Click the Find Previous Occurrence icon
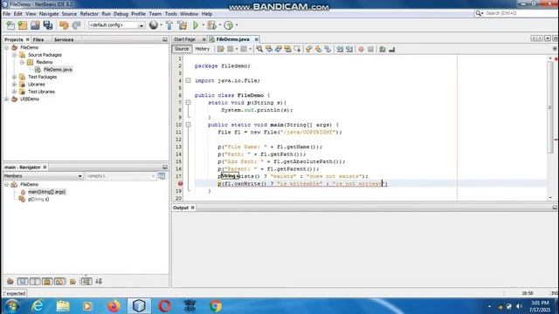This screenshot has width=559, height=314. [x=269, y=49]
